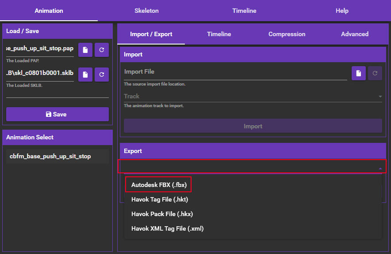Click the refresh icon beside Import File
391x254 pixels.
coord(375,73)
